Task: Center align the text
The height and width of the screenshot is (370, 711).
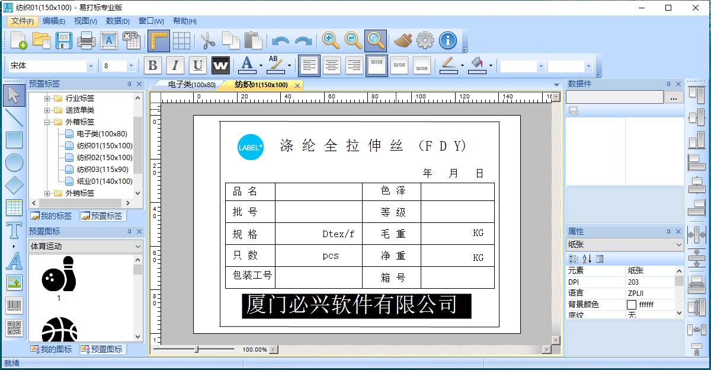Action: coord(332,65)
